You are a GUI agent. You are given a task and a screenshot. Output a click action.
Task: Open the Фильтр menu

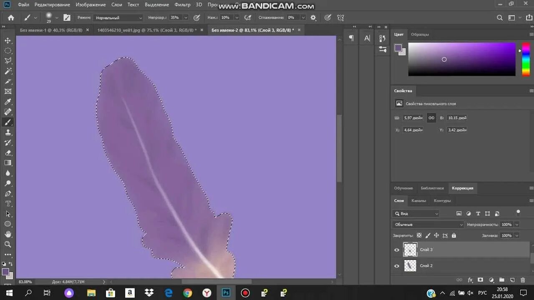(182, 5)
